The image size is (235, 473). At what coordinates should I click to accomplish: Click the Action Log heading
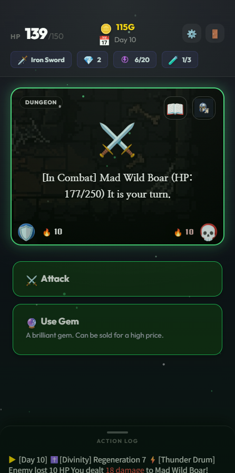(117, 441)
